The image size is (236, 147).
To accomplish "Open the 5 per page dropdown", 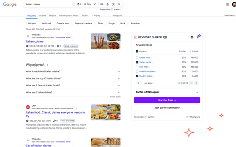I will click(140, 83).
